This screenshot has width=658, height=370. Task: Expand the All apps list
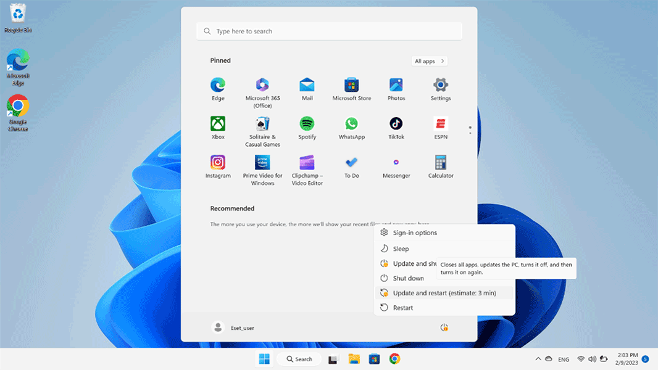[430, 61]
